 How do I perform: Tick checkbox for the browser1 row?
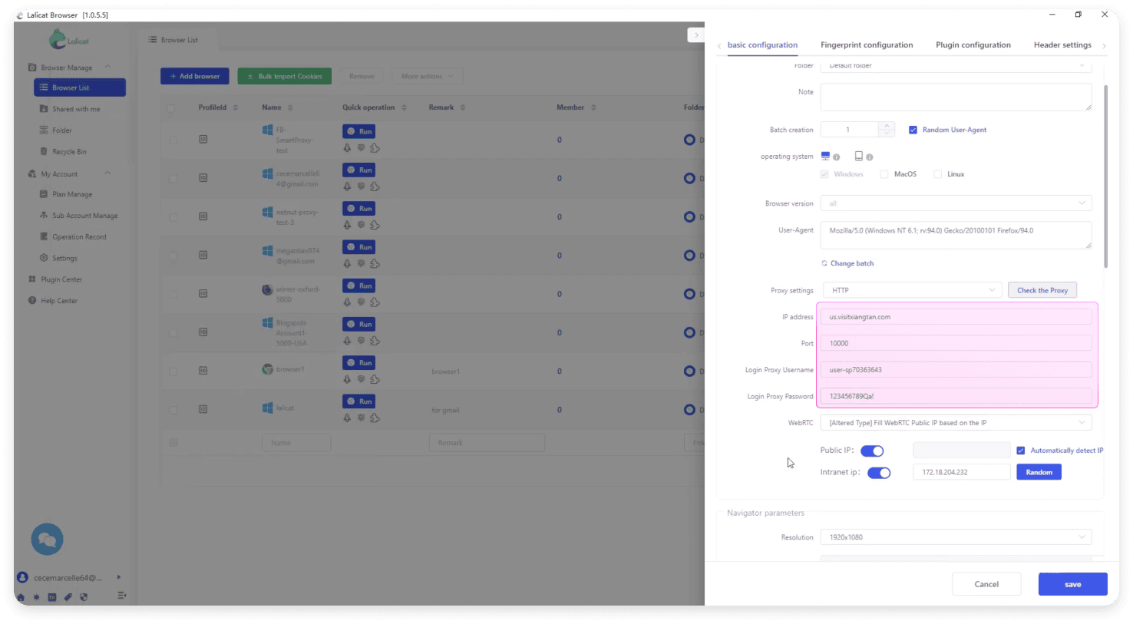click(173, 371)
